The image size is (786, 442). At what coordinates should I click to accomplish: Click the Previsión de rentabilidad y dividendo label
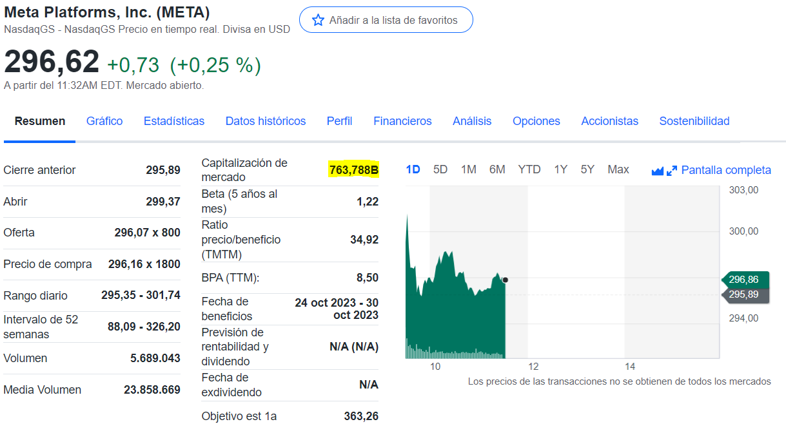click(x=235, y=347)
